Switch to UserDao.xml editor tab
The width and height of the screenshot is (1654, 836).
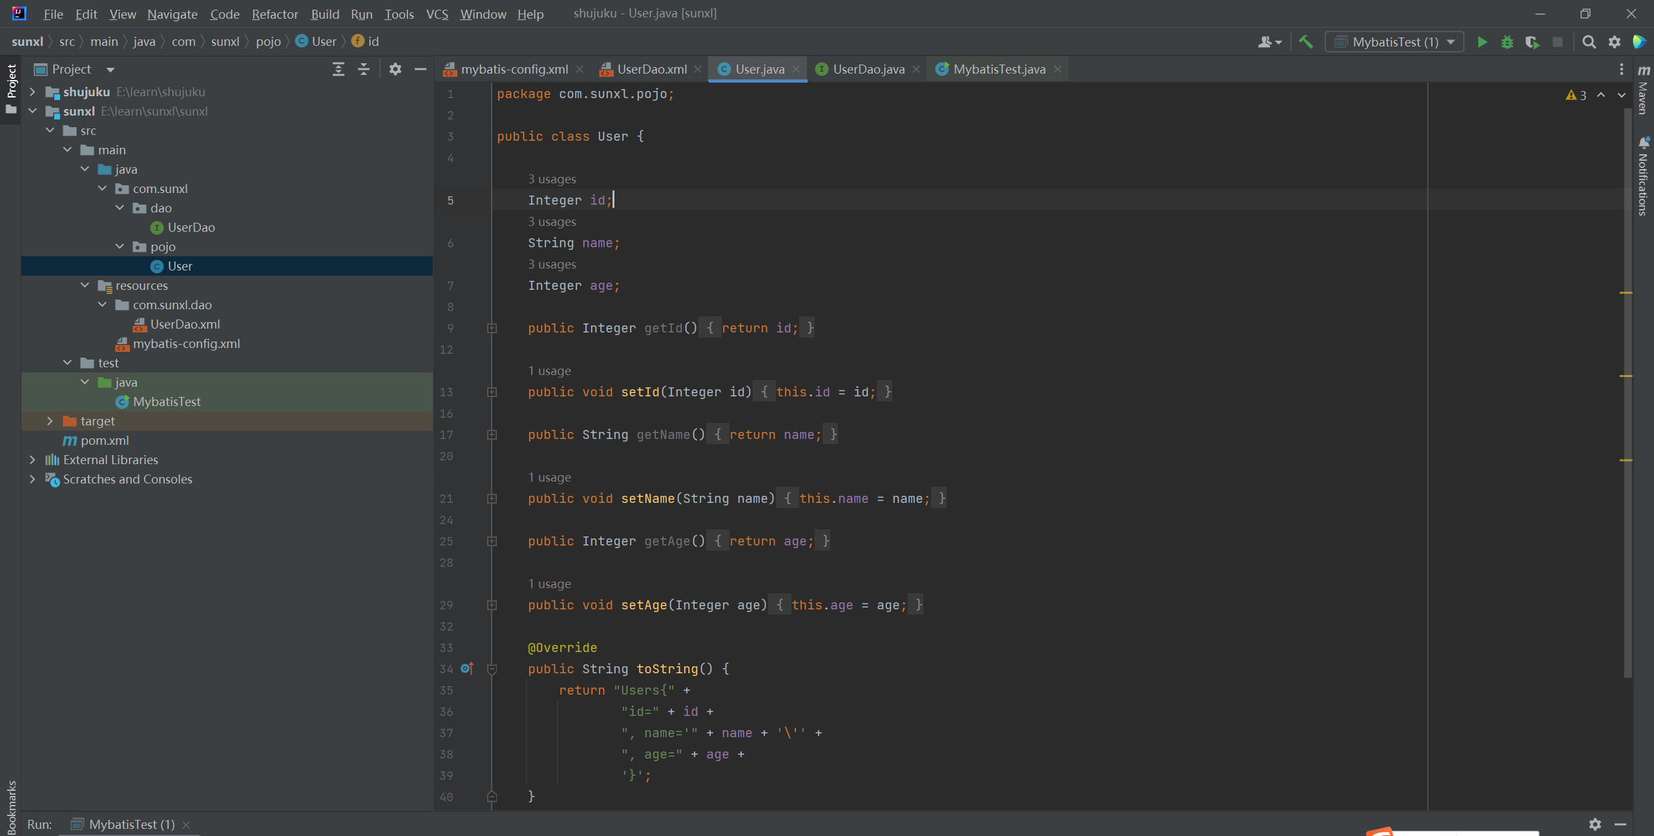[x=651, y=69]
